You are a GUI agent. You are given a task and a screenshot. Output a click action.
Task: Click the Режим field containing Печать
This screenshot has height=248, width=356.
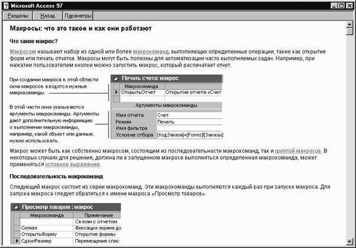coord(189,122)
